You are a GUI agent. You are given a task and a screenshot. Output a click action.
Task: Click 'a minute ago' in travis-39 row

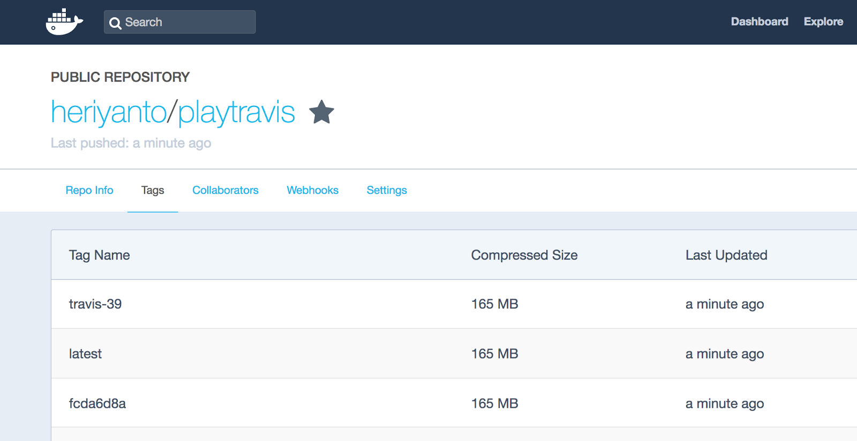(725, 305)
